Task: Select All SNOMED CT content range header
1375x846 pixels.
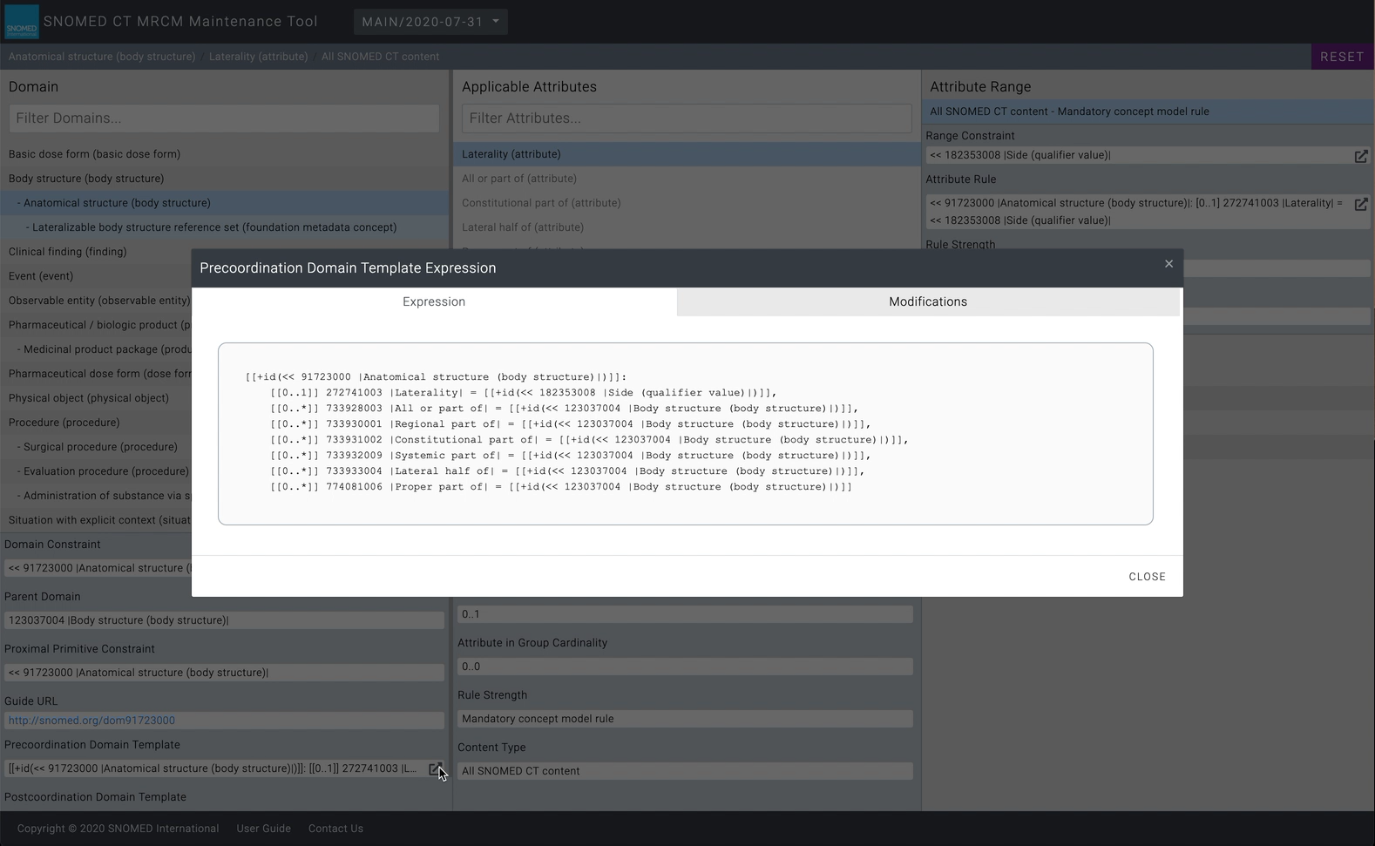Action: pos(1148,112)
